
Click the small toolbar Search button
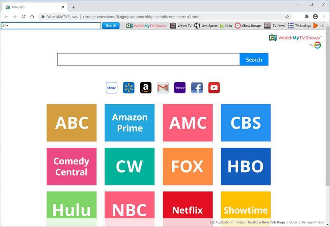[111, 26]
